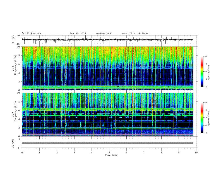
Task: Click the "VLF Spectra" plot title
Action: [32, 34]
